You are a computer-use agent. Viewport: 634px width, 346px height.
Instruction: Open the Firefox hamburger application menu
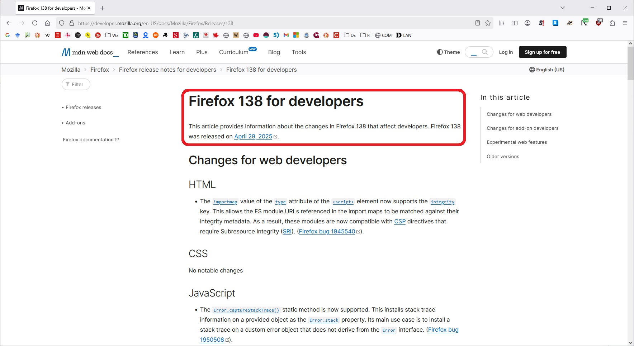coord(625,23)
